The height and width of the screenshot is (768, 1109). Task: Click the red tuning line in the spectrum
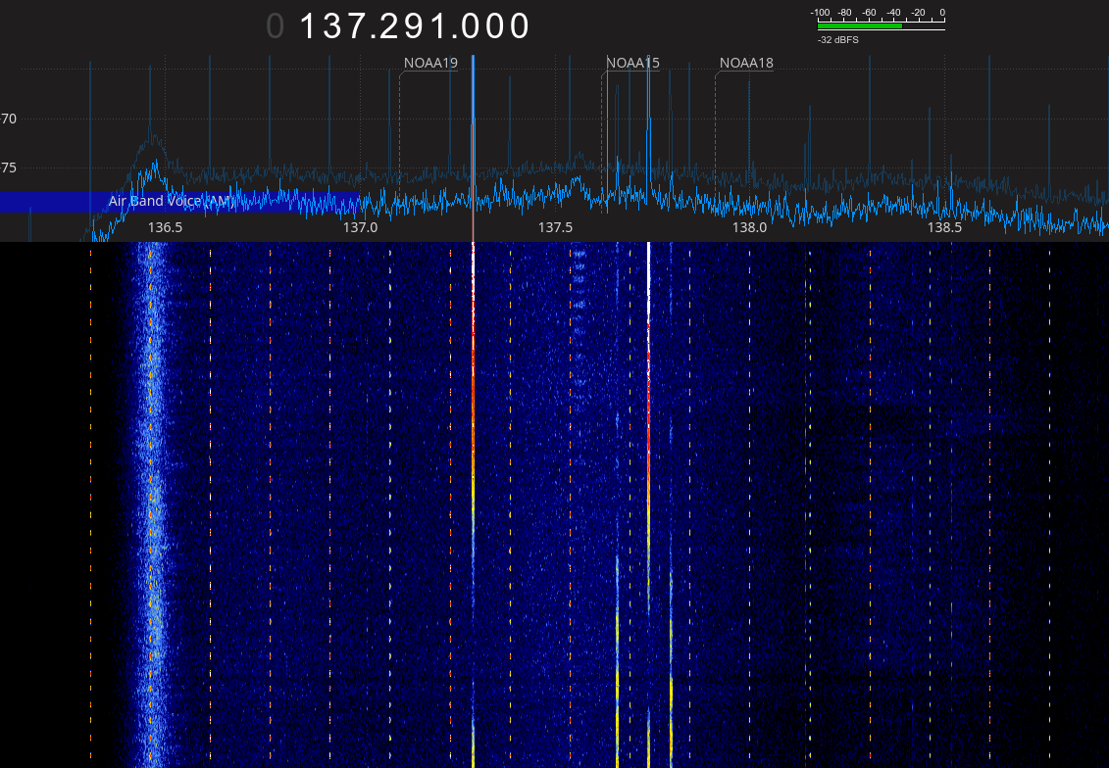click(x=473, y=147)
